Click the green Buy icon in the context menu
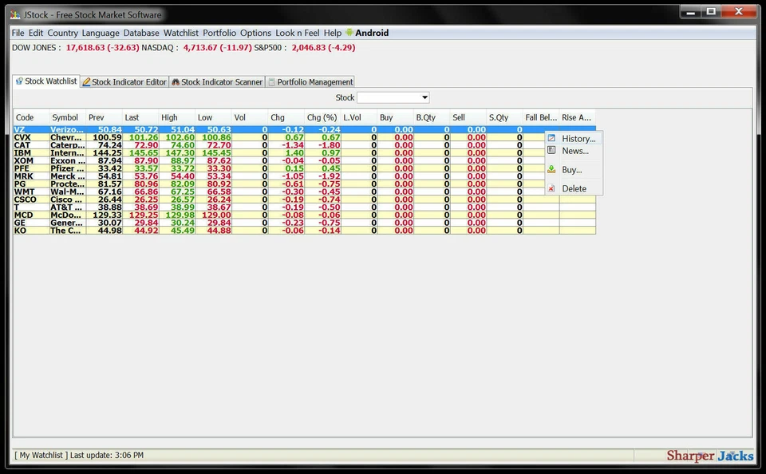 click(x=550, y=169)
